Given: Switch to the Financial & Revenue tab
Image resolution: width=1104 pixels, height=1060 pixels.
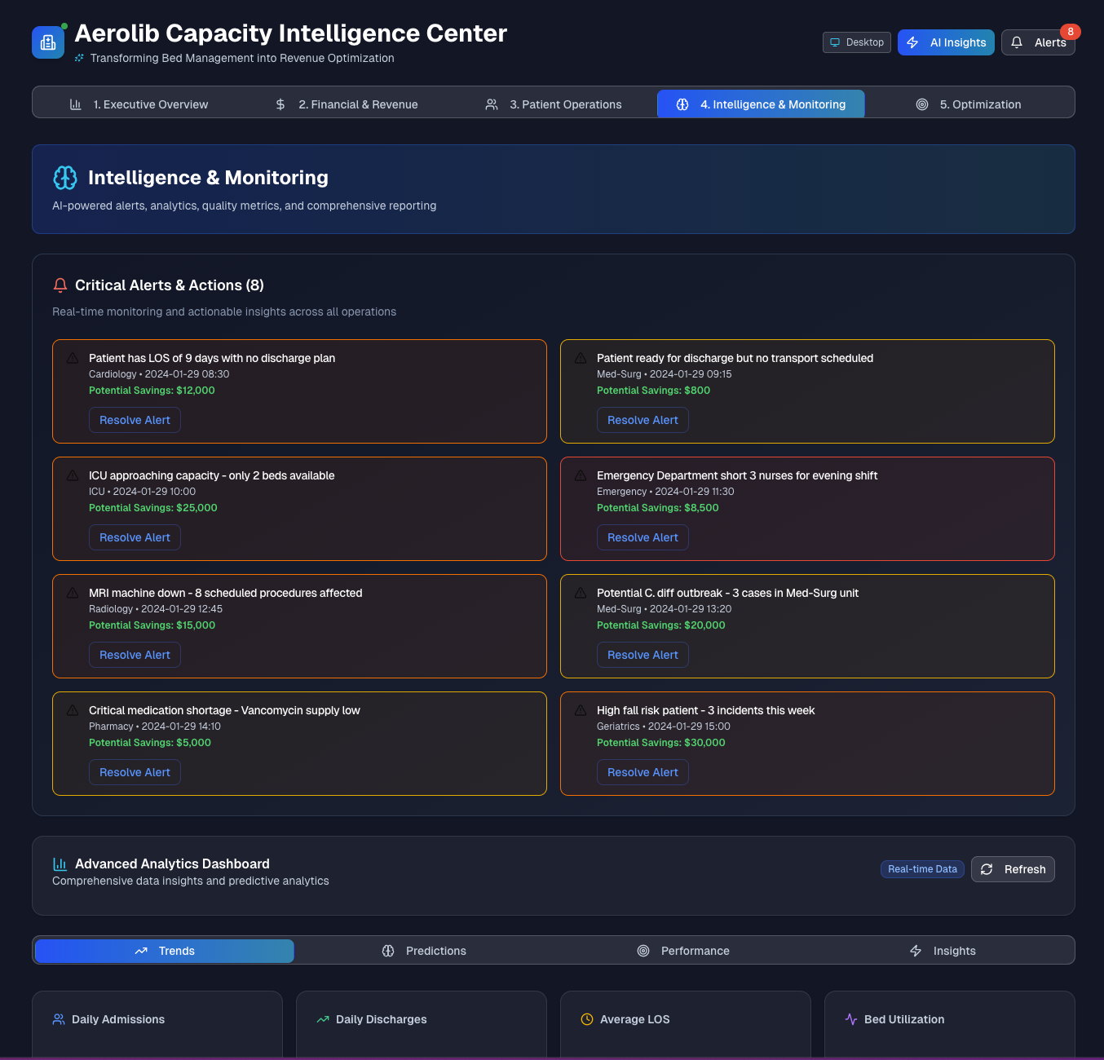Looking at the screenshot, I should (x=358, y=104).
